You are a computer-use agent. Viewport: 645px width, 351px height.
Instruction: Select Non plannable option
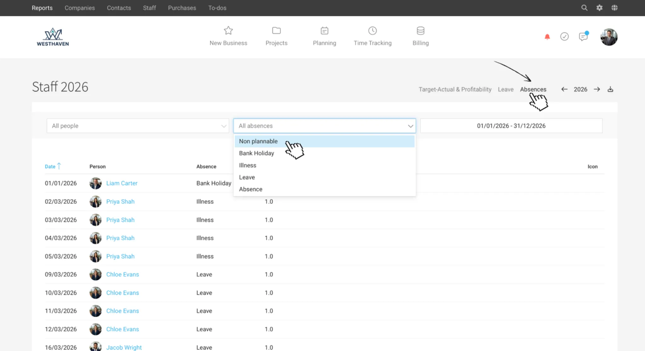click(x=324, y=141)
